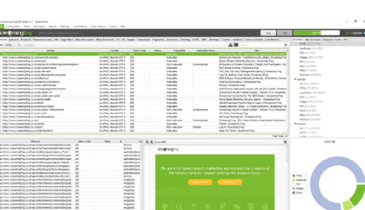Collapse the Protocol tree section
Screen dimensions: 365x210
click(x=295, y=124)
